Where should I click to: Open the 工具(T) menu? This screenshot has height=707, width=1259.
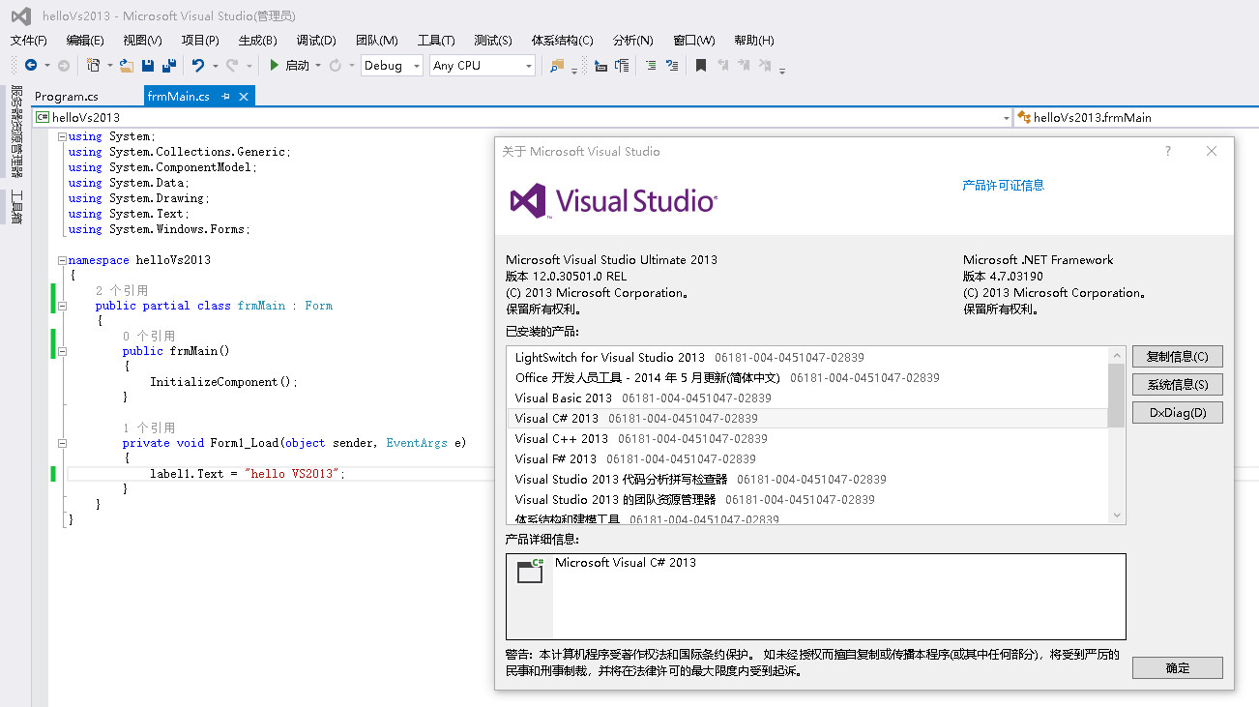tap(436, 40)
